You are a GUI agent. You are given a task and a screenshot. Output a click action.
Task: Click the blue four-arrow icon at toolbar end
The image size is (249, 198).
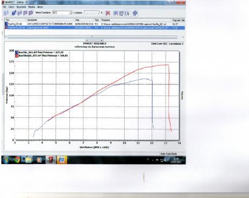(x=135, y=13)
